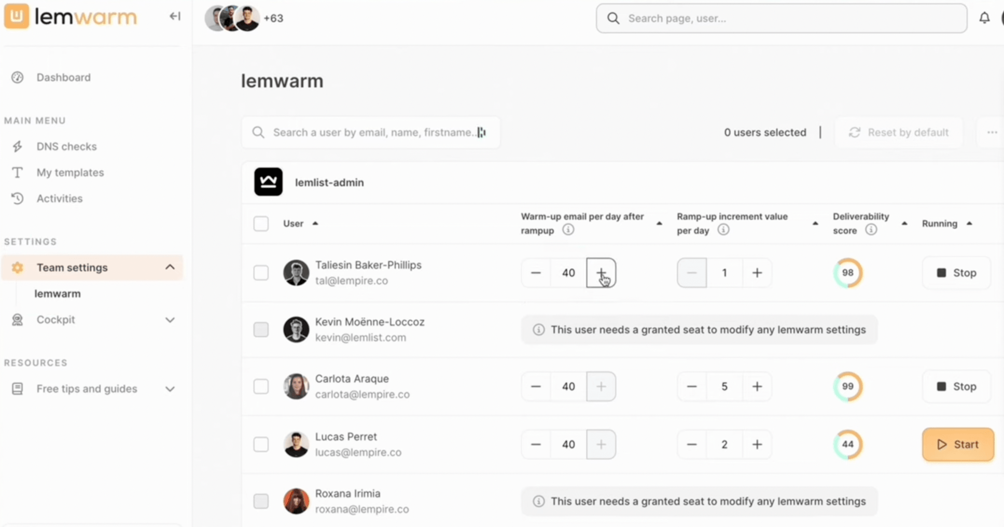Stop warm-up for Carlota Araque
This screenshot has width=1004, height=527.
tap(957, 386)
